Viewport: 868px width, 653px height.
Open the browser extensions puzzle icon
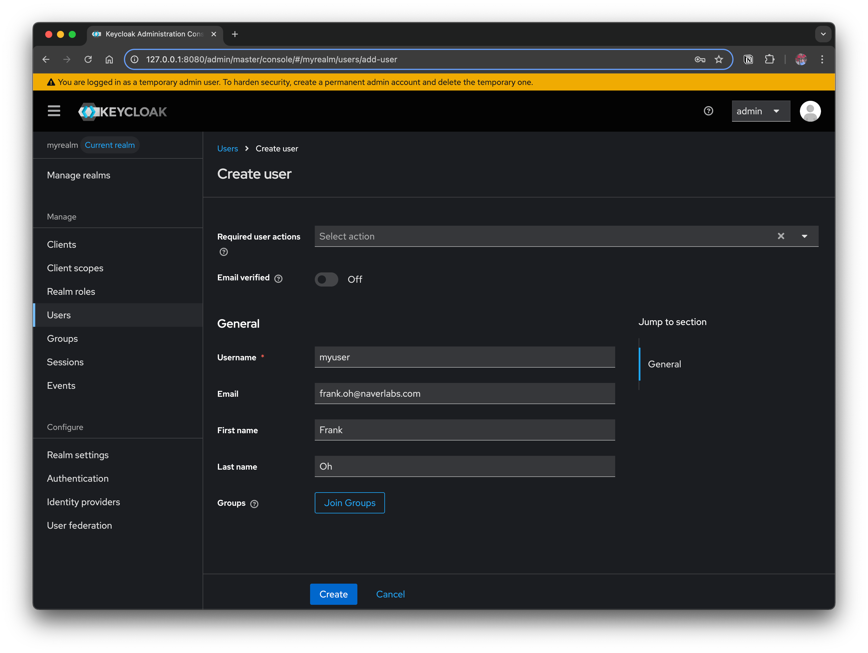tap(769, 59)
